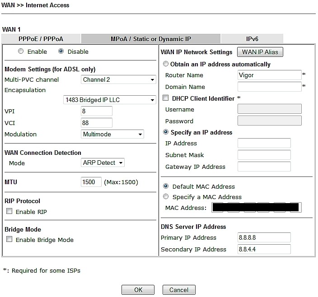Click the disabled Password field
The height and width of the screenshot is (297, 318).
[x=270, y=121]
